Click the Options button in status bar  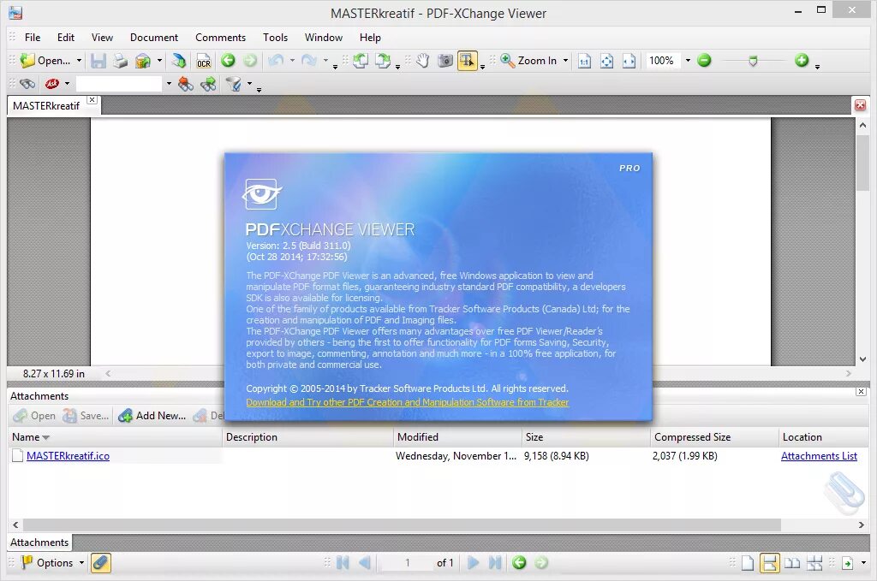[x=52, y=562]
